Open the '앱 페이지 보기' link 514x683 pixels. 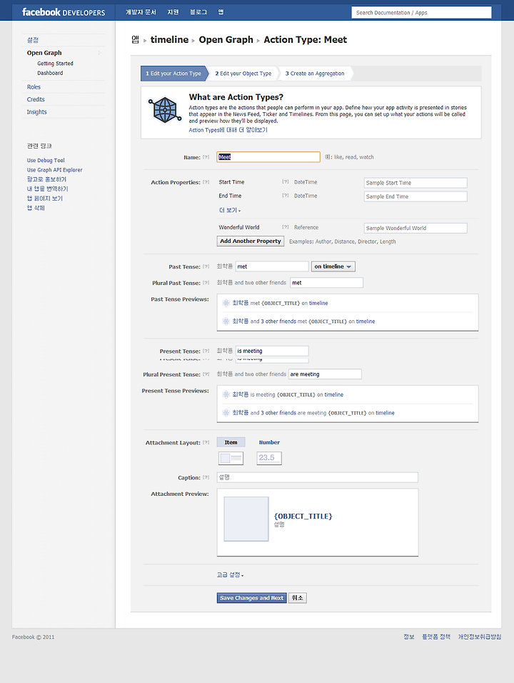pyautogui.click(x=45, y=198)
